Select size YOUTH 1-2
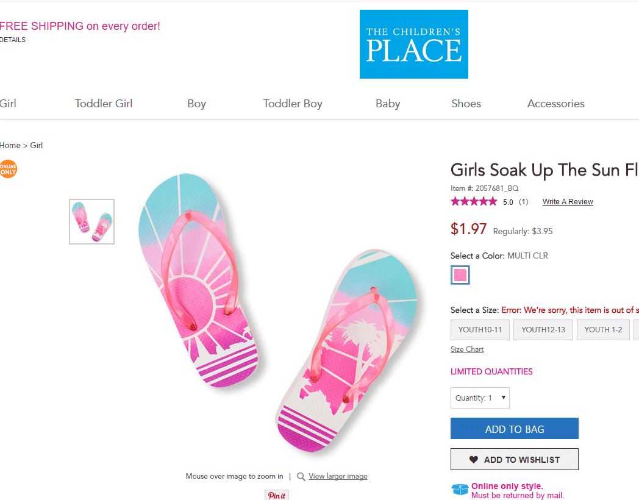This screenshot has width=639, height=500. coord(603,329)
